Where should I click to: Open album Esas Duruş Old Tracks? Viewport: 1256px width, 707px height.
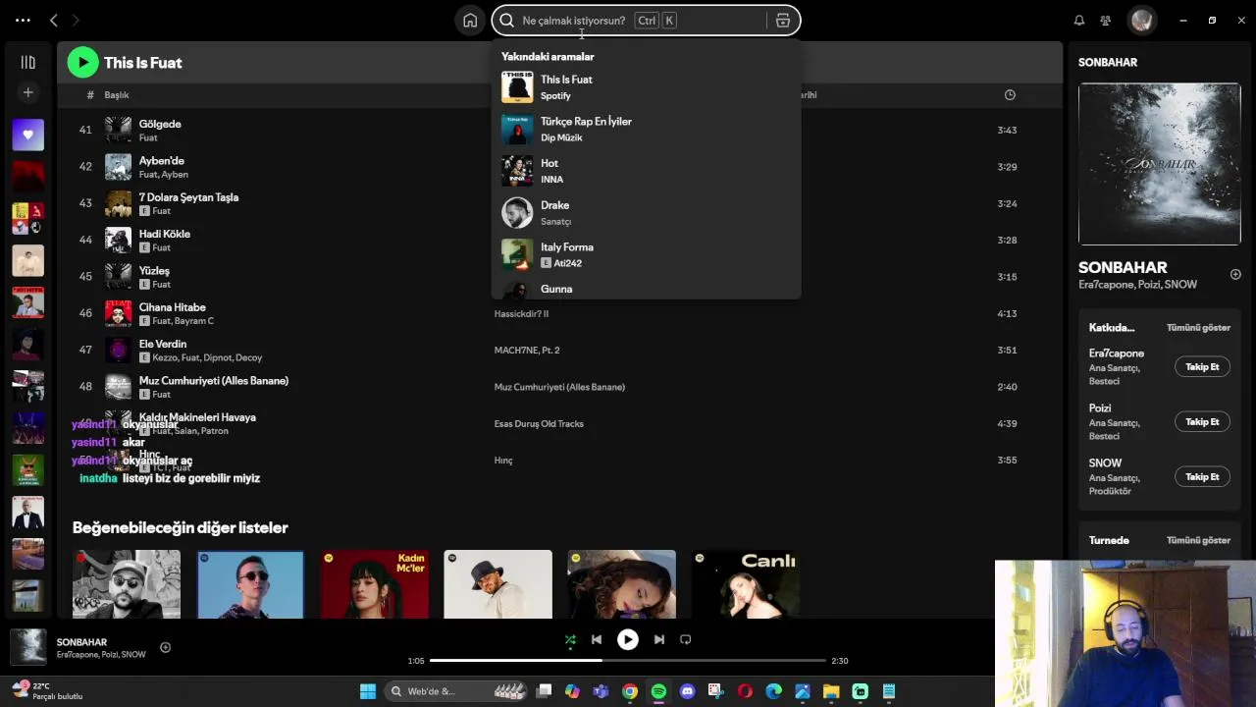(539, 424)
